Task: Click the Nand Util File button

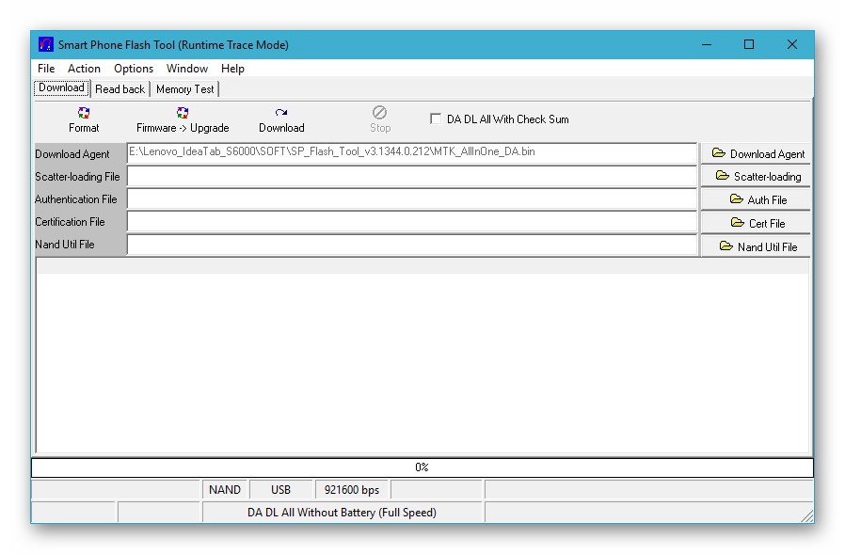Action: (756, 246)
